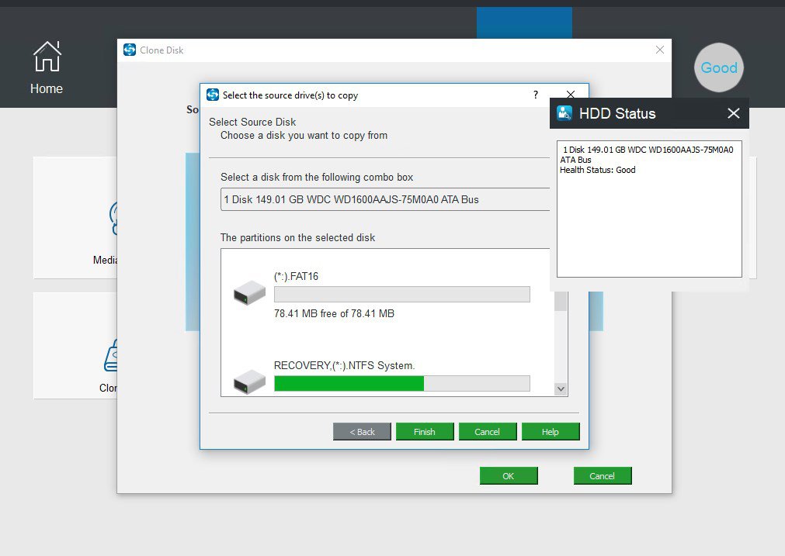
Task: Open the partially hidden Media tile icon
Action: tap(113, 219)
